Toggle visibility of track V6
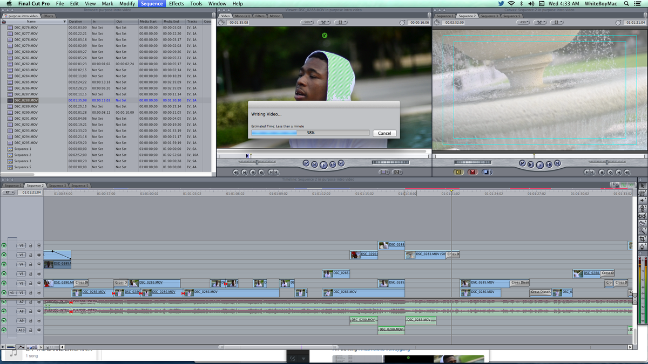The width and height of the screenshot is (648, 364). [x=4, y=245]
